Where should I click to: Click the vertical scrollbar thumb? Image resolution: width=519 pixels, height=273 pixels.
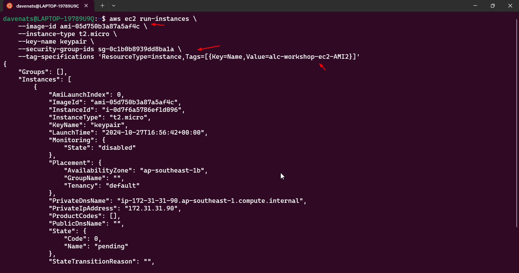(x=517, y=121)
